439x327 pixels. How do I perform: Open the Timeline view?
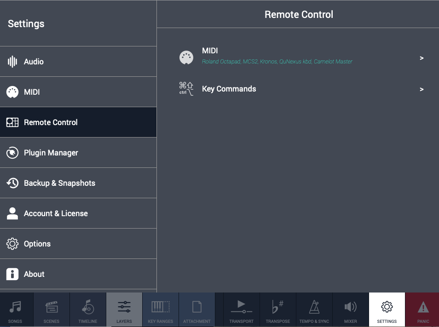(x=87, y=309)
